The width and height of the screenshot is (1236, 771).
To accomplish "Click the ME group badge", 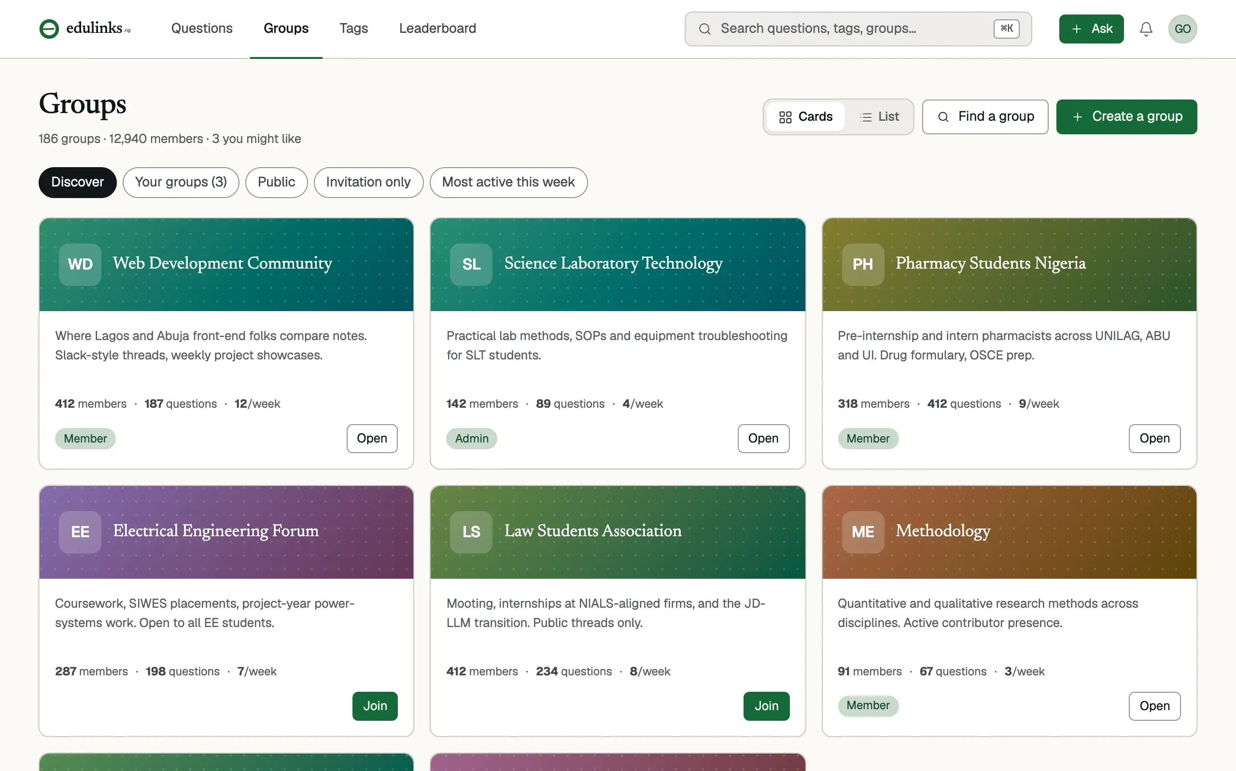I will click(x=863, y=532).
